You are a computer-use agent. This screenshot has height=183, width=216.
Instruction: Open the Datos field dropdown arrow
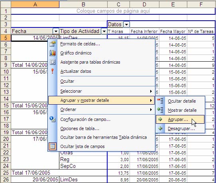(x=126, y=25)
